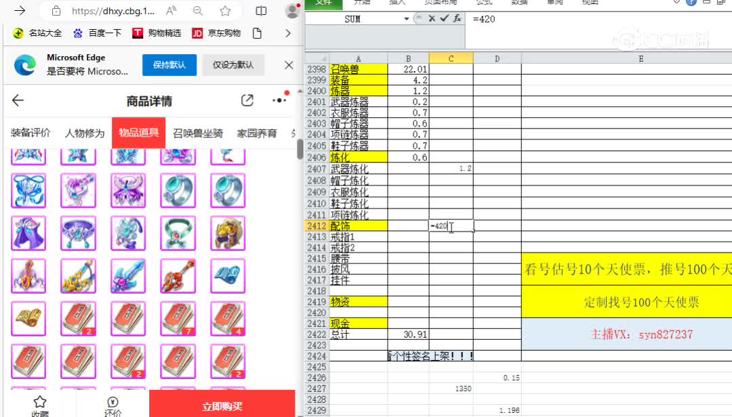This screenshot has width=732, height=417.
Task: Go back with the product details arrow
Action: (x=18, y=100)
